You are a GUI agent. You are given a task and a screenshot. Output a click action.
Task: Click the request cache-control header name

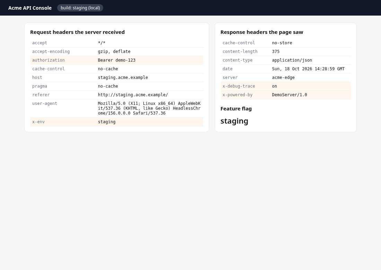48,69
